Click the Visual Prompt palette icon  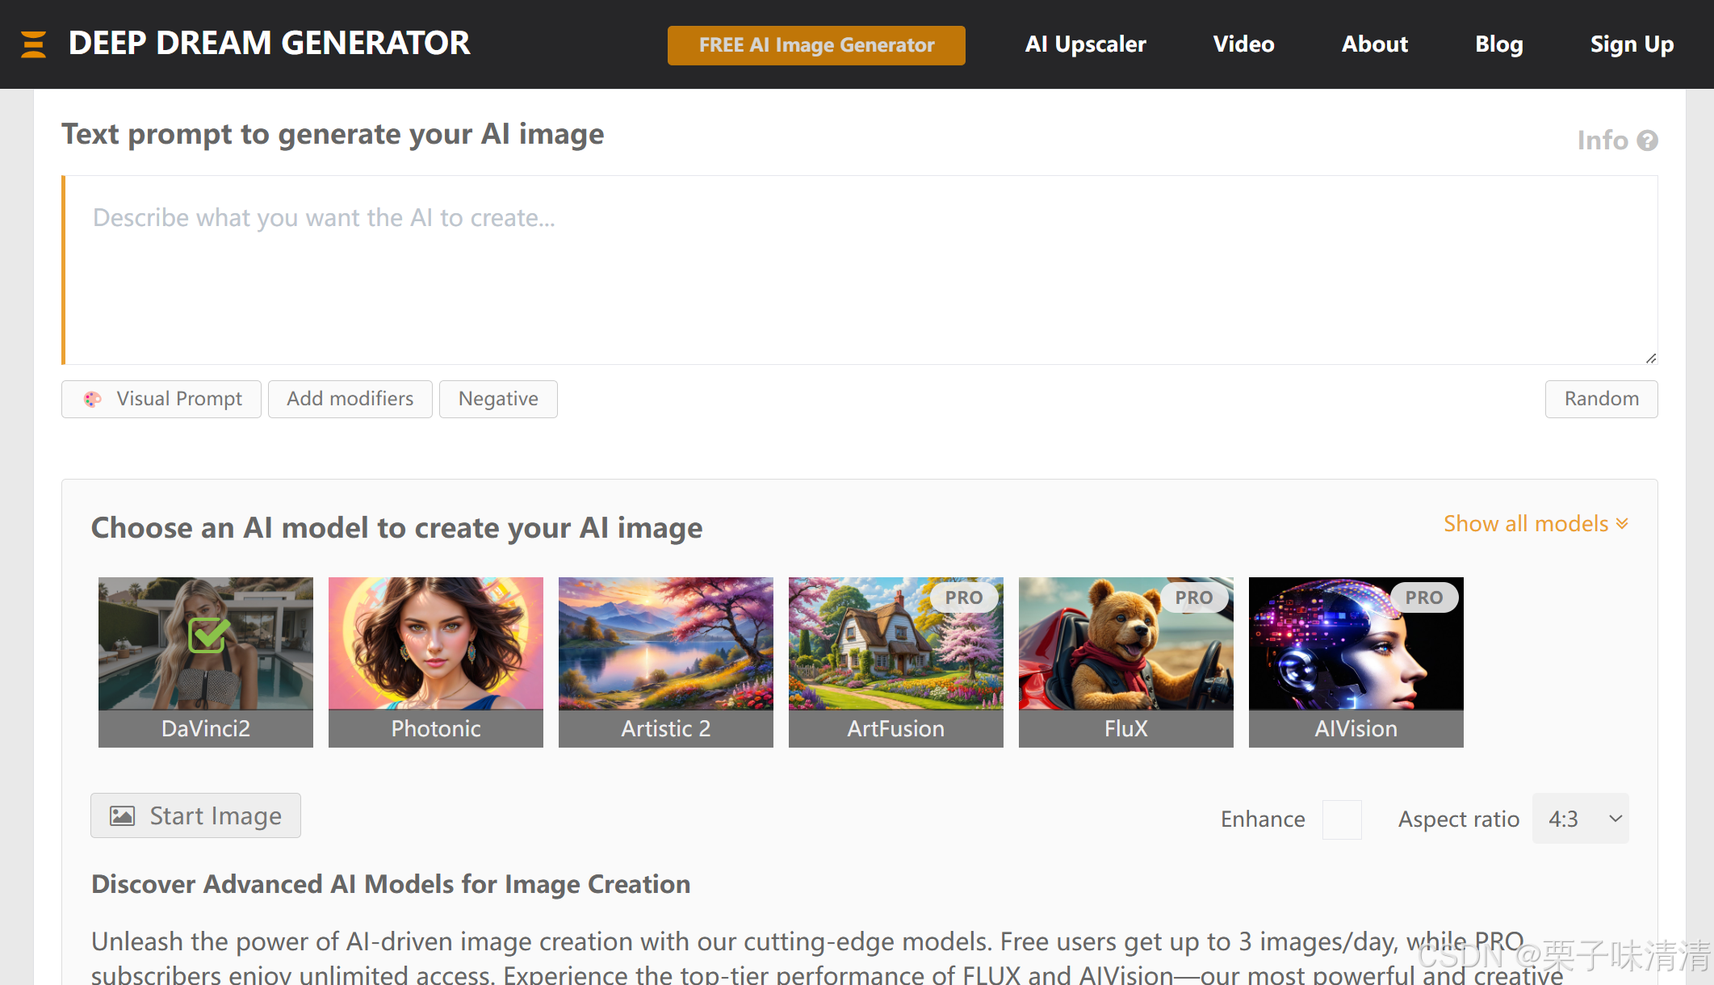[93, 399]
